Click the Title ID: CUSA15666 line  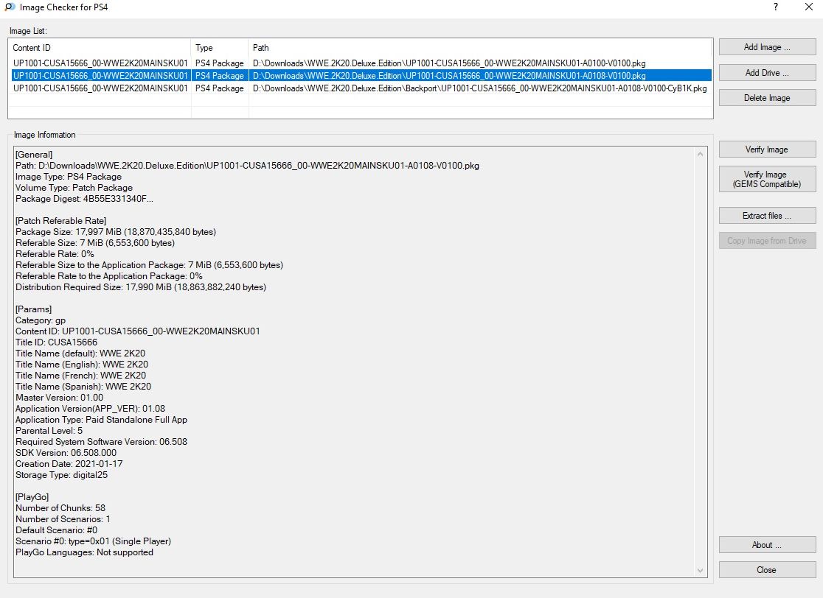pyautogui.click(x=56, y=342)
